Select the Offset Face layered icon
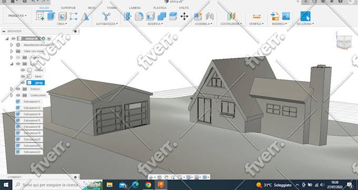 [173, 16]
